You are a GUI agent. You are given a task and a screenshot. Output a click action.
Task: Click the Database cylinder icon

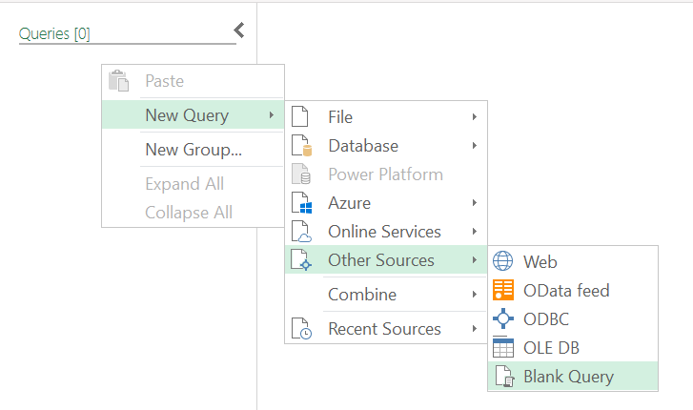coord(302,146)
